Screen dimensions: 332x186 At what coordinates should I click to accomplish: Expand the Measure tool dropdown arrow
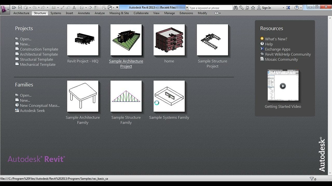tap(58, 7)
